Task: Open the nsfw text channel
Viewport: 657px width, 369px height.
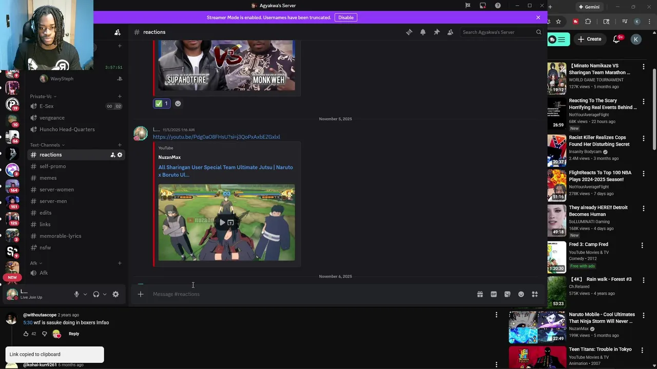Action: click(76, 248)
